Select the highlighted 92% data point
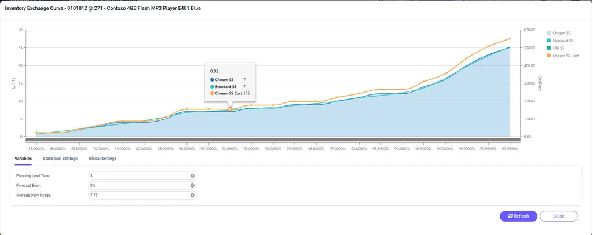This screenshot has height=235, width=593. point(230,109)
